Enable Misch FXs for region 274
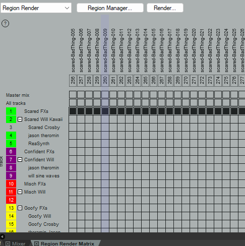This screenshot has width=245, height=246. 218,184
